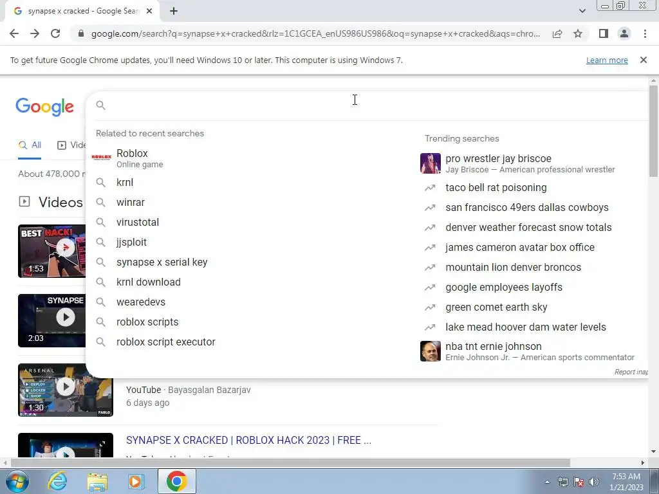Click the horizontal scrollbar thumb
659x494 pixels.
[290, 463]
